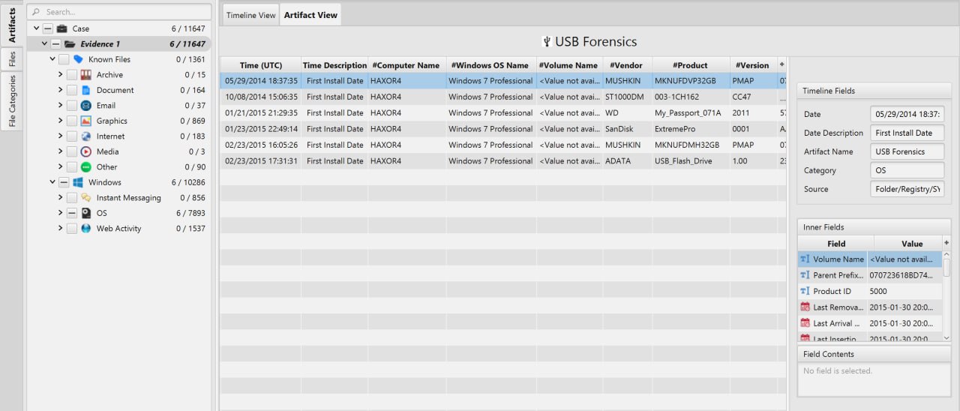Click the Instant Messaging chat icon

click(x=86, y=198)
